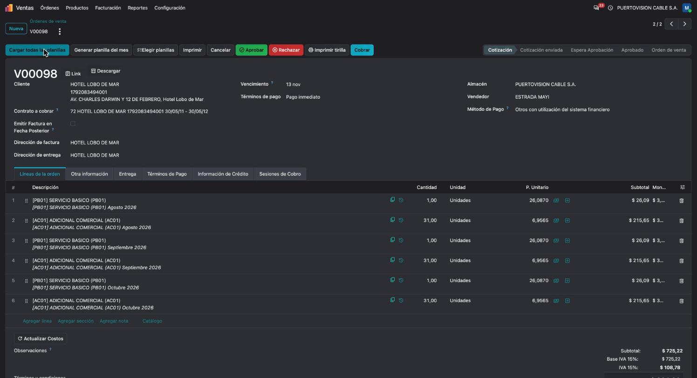This screenshot has height=378, width=697.
Task: Switch to the Información de Crédito tab
Action: [x=223, y=174]
